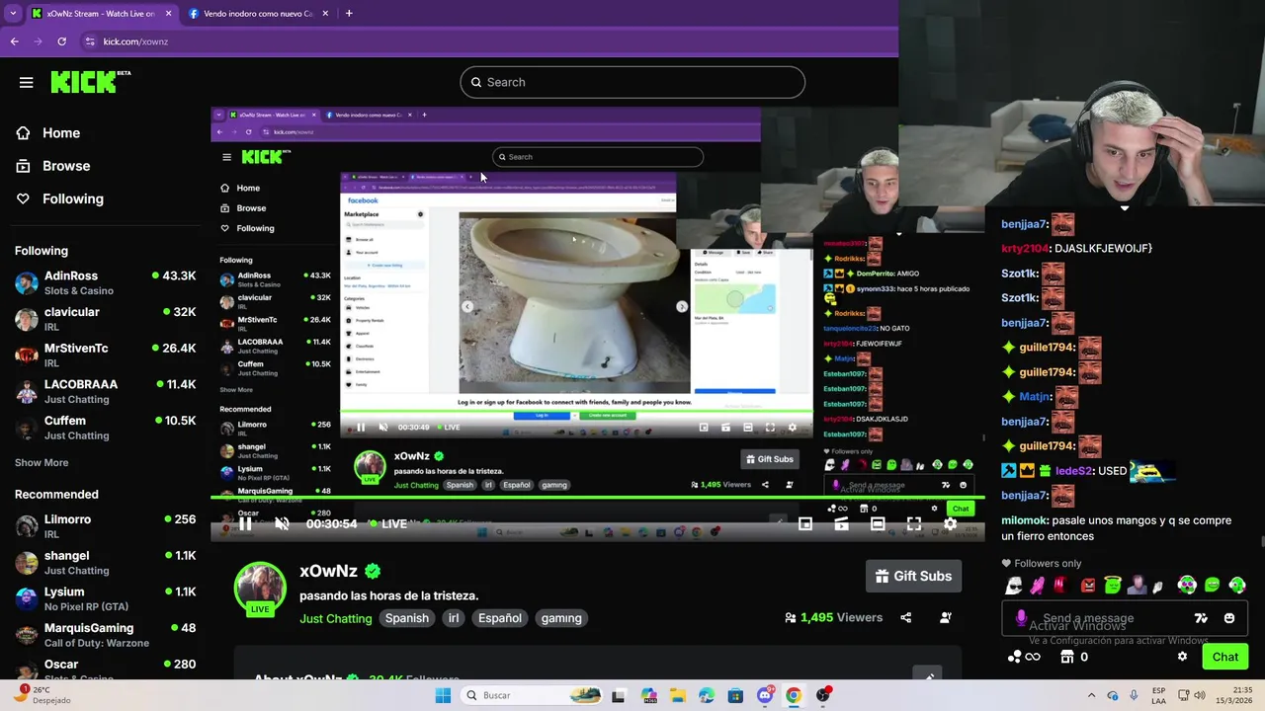Open clip creation in player

[x=841, y=523]
